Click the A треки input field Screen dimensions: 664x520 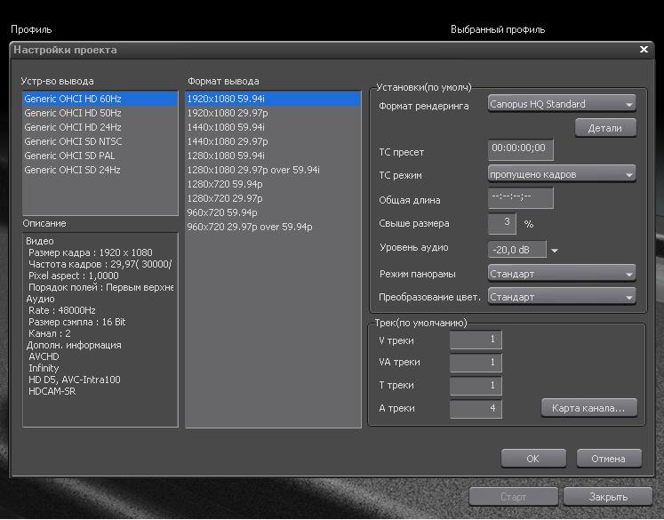click(476, 409)
